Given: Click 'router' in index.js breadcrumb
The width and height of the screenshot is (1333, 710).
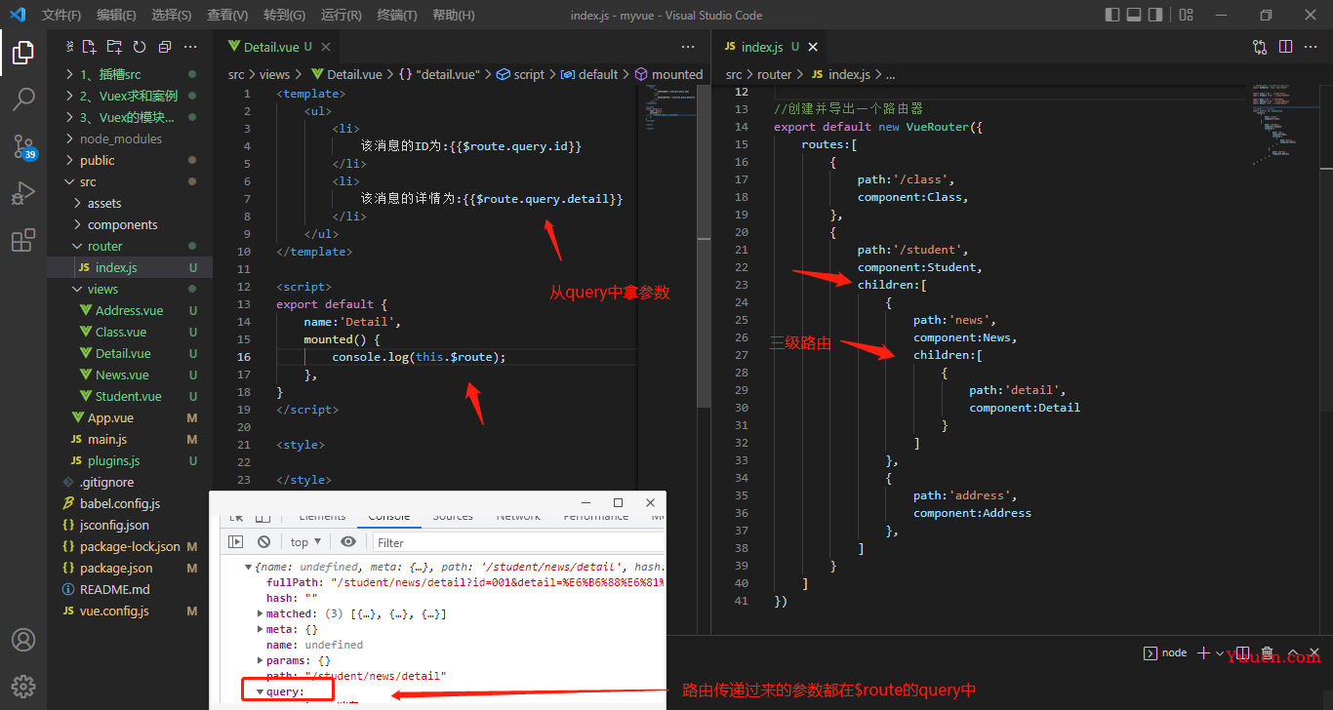Looking at the screenshot, I should 775,74.
